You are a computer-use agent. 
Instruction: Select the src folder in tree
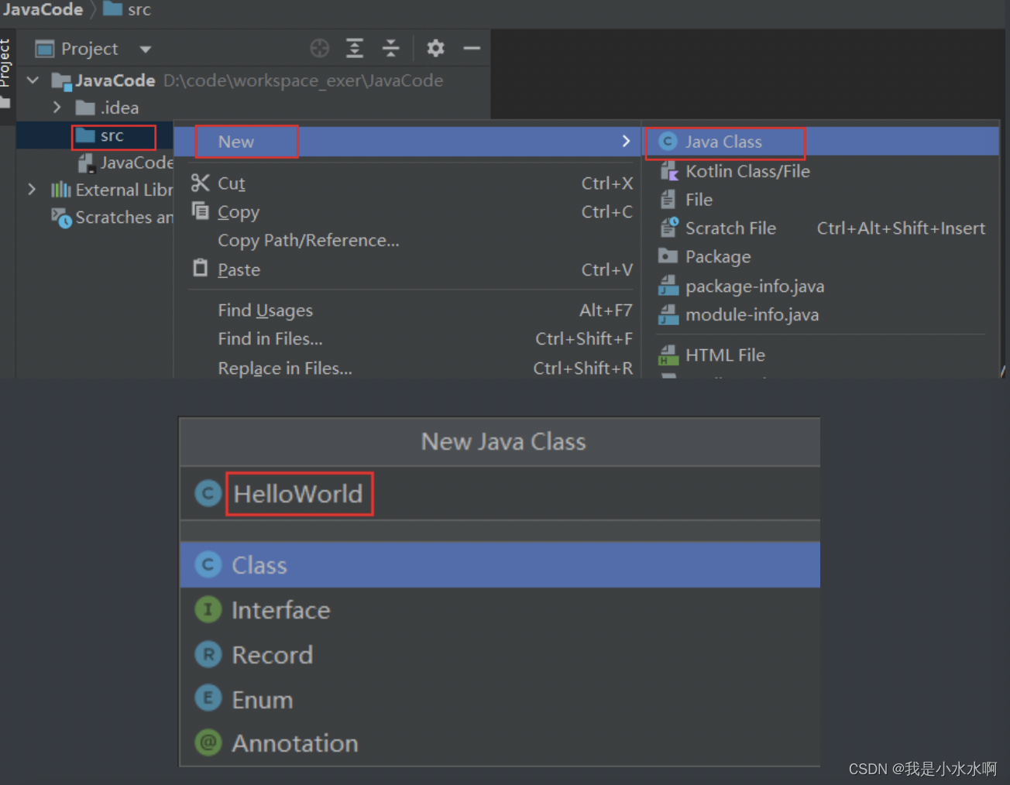point(112,136)
